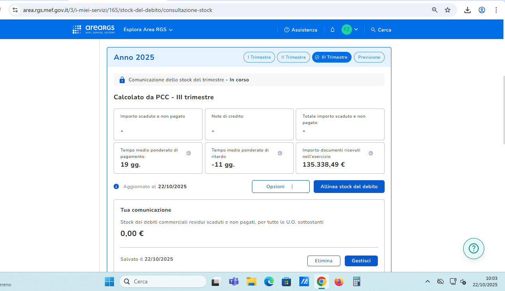Click the Elimina button
Screen dimensions: 505x291
(324, 261)
